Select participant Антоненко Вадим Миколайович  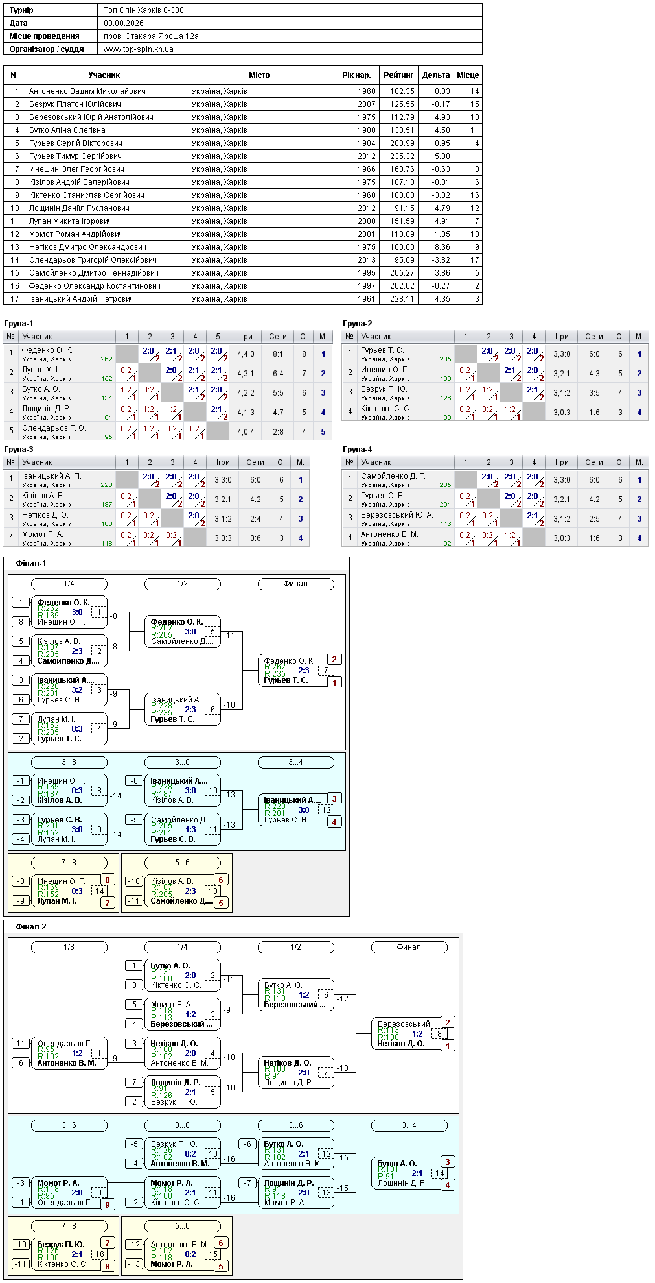point(87,91)
